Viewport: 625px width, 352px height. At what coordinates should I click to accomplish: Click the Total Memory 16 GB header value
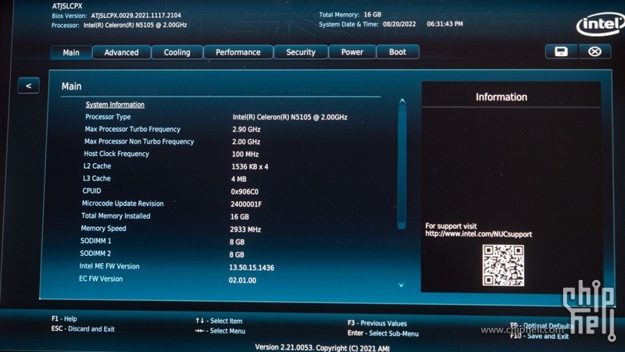pos(373,14)
